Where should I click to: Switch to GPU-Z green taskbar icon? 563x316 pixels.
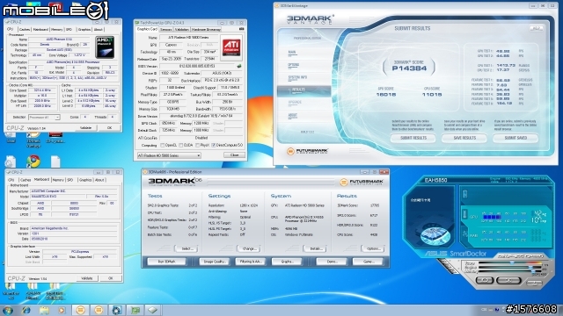pos(135,310)
